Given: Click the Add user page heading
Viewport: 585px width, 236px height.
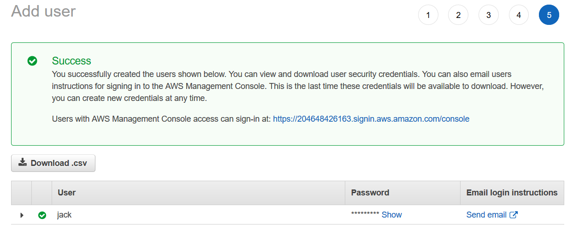Looking at the screenshot, I should tap(43, 11).
